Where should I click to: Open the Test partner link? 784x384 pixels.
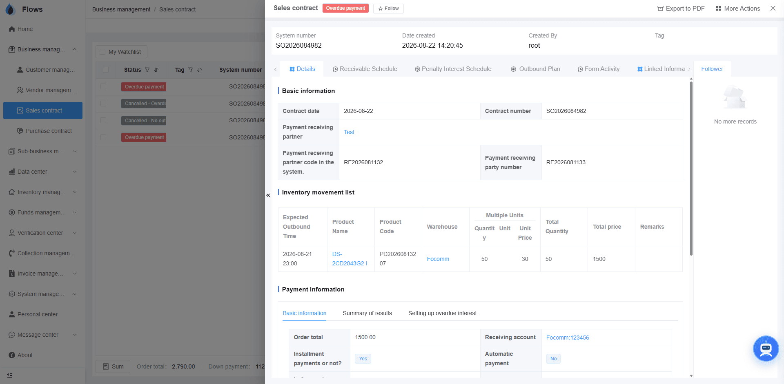349,132
